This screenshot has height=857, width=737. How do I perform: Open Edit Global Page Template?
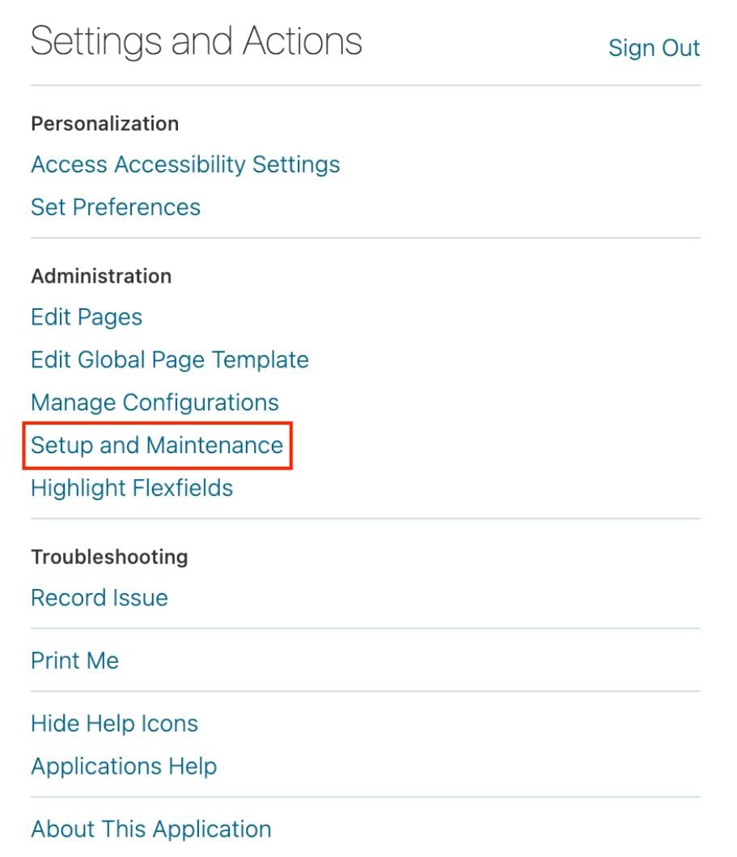click(170, 359)
